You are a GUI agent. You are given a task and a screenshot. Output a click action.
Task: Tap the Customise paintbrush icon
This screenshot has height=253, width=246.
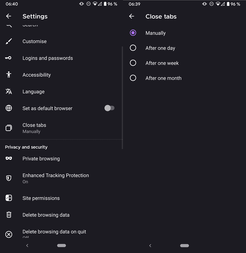click(x=9, y=41)
